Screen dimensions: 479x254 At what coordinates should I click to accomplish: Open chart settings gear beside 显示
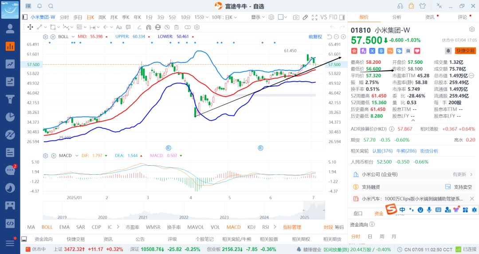point(271,17)
